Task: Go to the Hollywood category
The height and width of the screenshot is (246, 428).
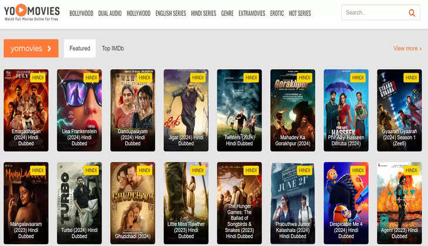Action: [x=138, y=13]
